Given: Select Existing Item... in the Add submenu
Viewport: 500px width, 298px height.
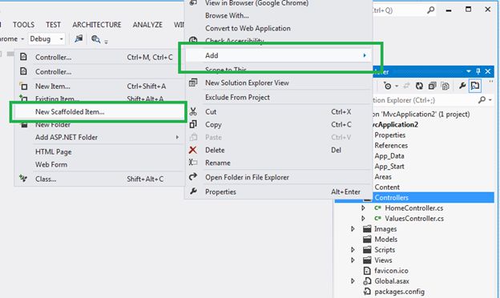Looking at the screenshot, I should 99,99.
